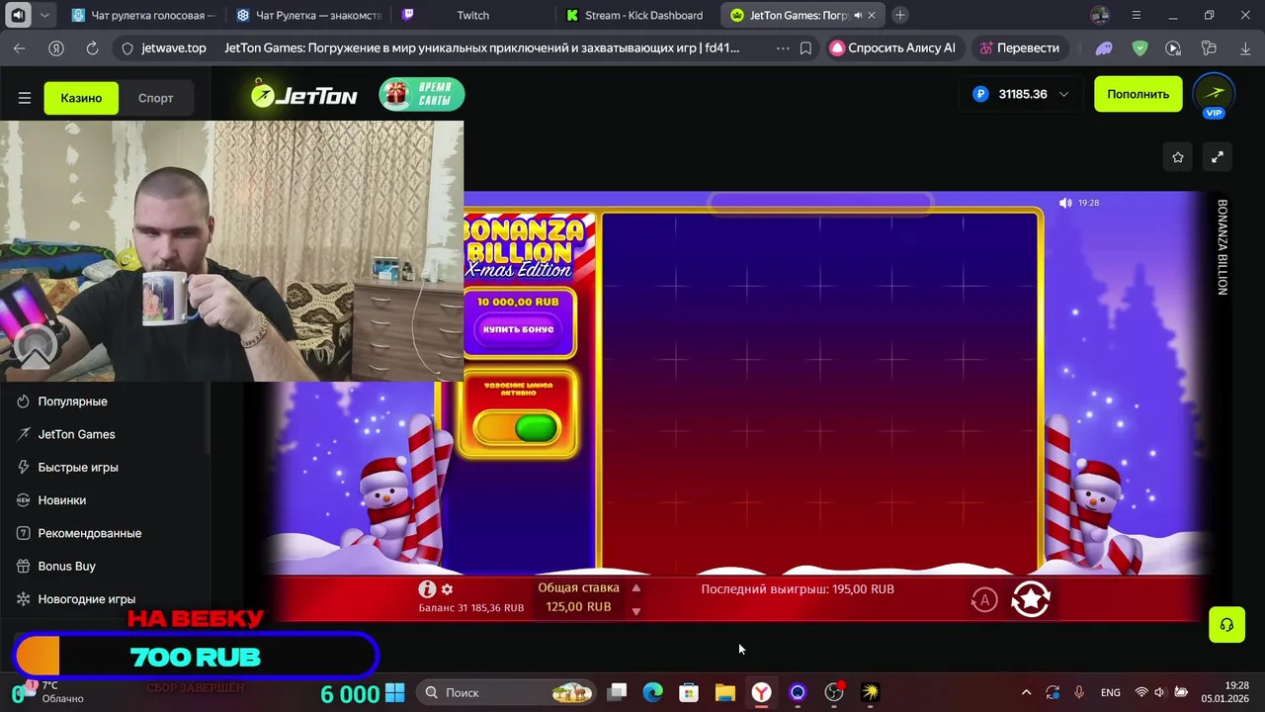
Task: Open the Новинки category
Action: tap(61, 500)
